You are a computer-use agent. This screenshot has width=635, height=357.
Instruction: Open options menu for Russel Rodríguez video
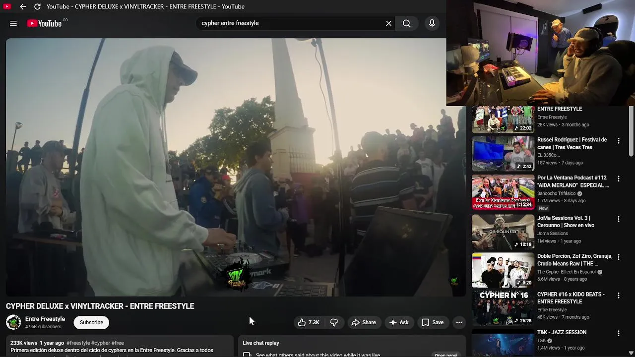click(x=618, y=141)
